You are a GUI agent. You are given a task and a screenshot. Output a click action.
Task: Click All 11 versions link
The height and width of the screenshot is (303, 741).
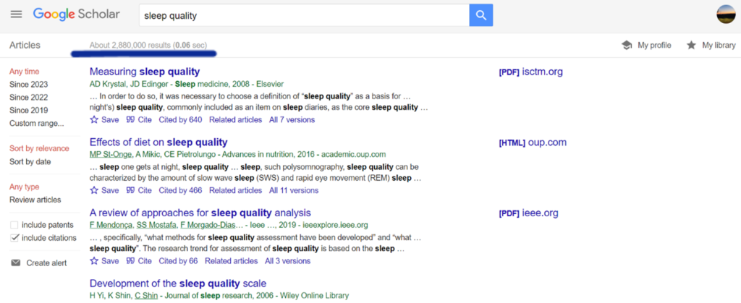294,191
